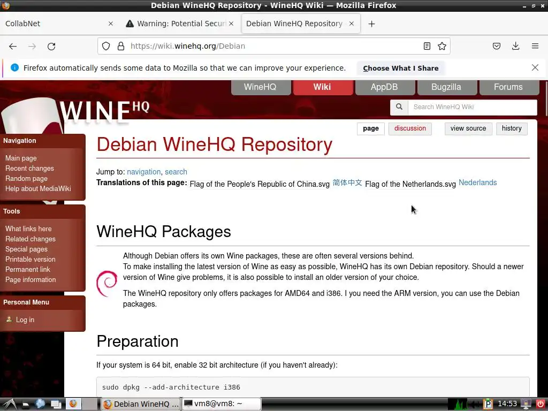Reload the current page
The height and width of the screenshot is (411, 548).
tap(51, 46)
